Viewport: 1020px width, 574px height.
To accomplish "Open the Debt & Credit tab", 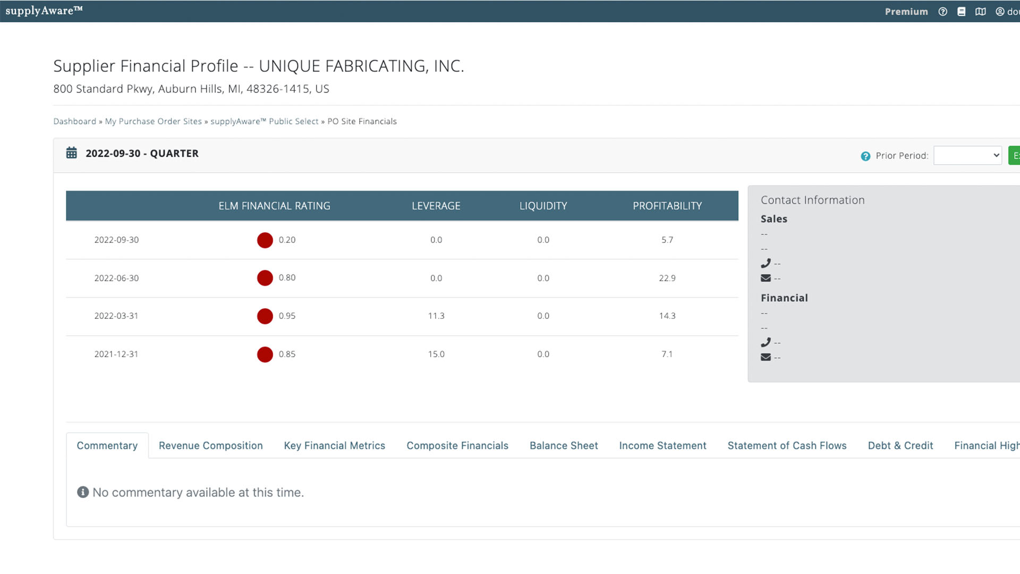I will coord(900,445).
